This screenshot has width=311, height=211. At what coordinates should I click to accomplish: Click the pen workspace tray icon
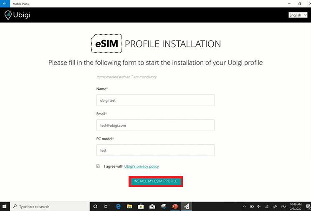coord(275,206)
